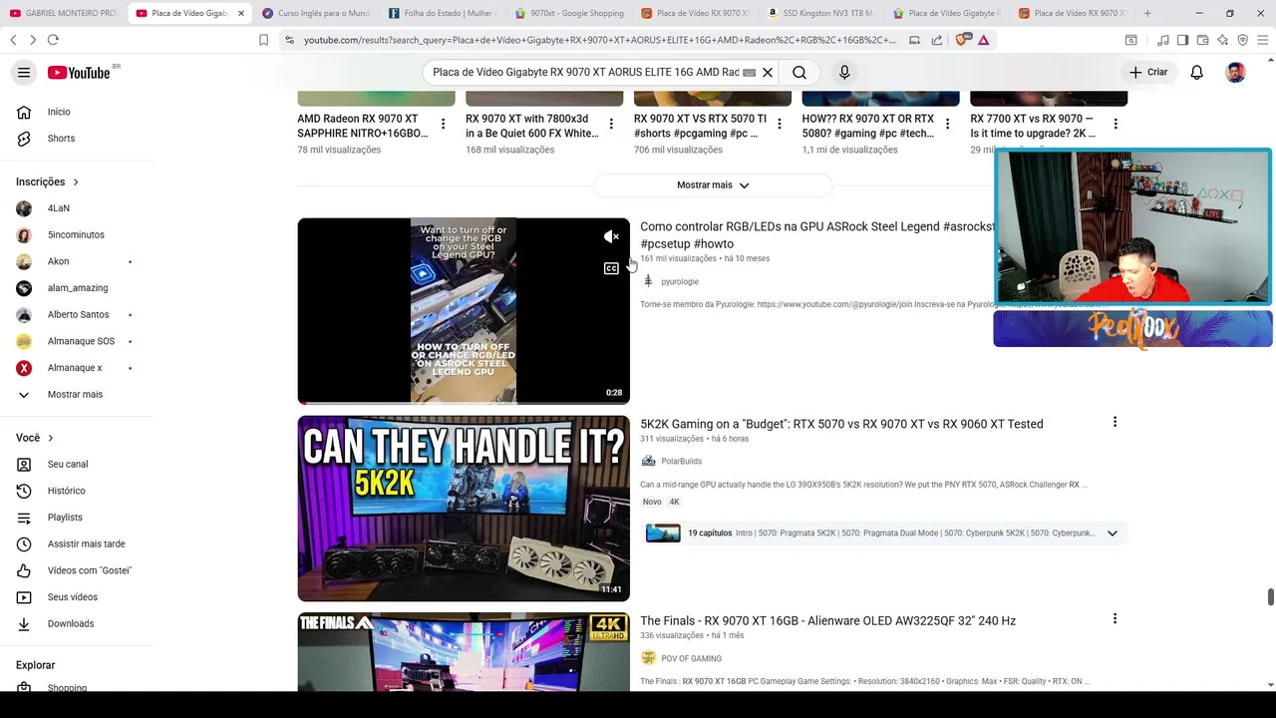Go forward with the browser forward arrow
Image resolution: width=1276 pixels, height=718 pixels.
[x=33, y=40]
